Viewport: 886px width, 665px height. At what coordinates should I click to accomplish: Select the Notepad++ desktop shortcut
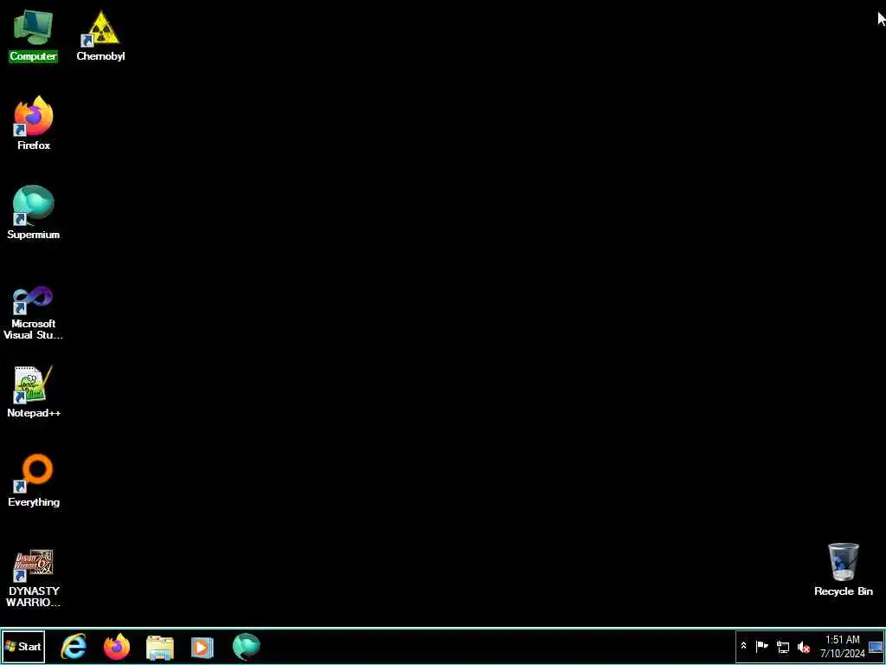(34, 391)
